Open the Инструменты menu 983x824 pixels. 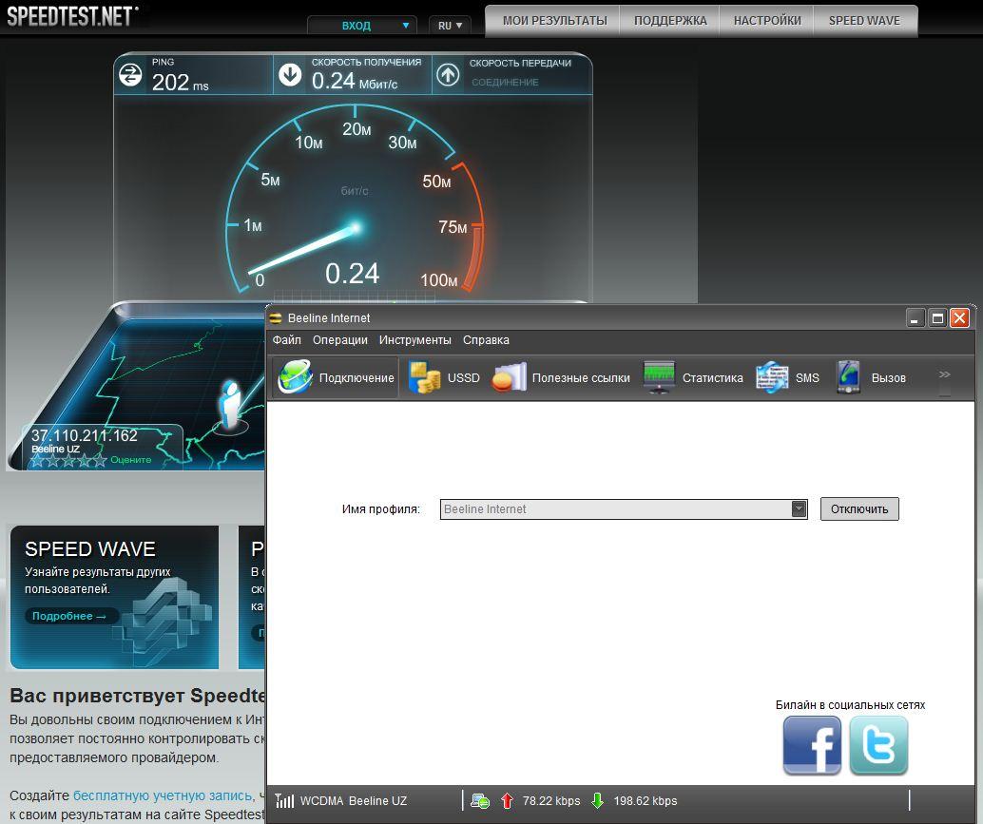pyautogui.click(x=415, y=339)
